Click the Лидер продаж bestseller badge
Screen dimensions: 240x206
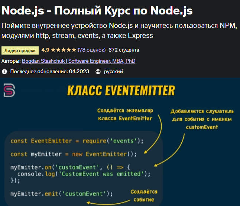20,50
